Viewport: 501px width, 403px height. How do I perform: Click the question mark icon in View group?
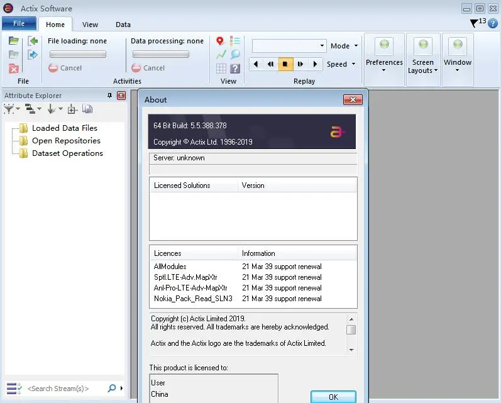click(x=235, y=69)
